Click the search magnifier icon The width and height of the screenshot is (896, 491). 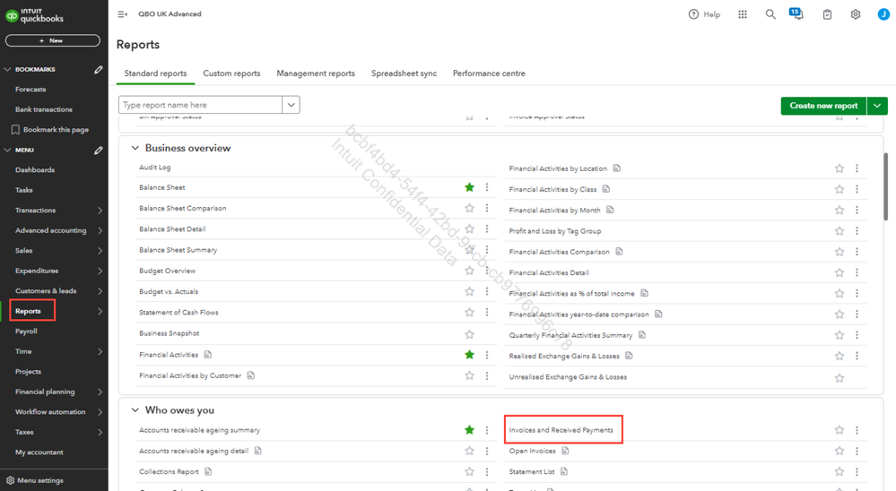pos(770,14)
